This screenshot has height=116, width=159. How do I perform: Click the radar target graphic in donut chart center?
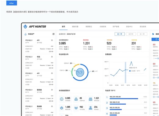coord(80,72)
